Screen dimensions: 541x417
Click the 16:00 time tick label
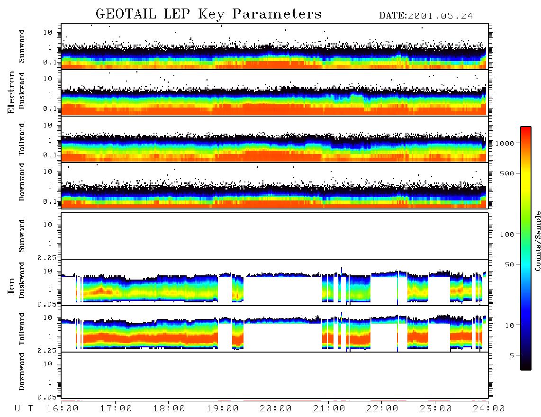click(x=63, y=408)
